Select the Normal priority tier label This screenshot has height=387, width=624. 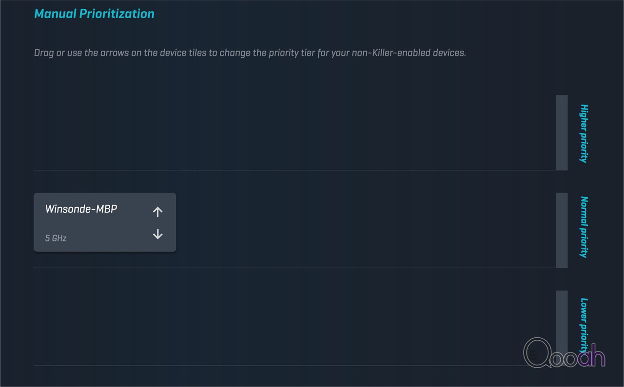point(584,227)
